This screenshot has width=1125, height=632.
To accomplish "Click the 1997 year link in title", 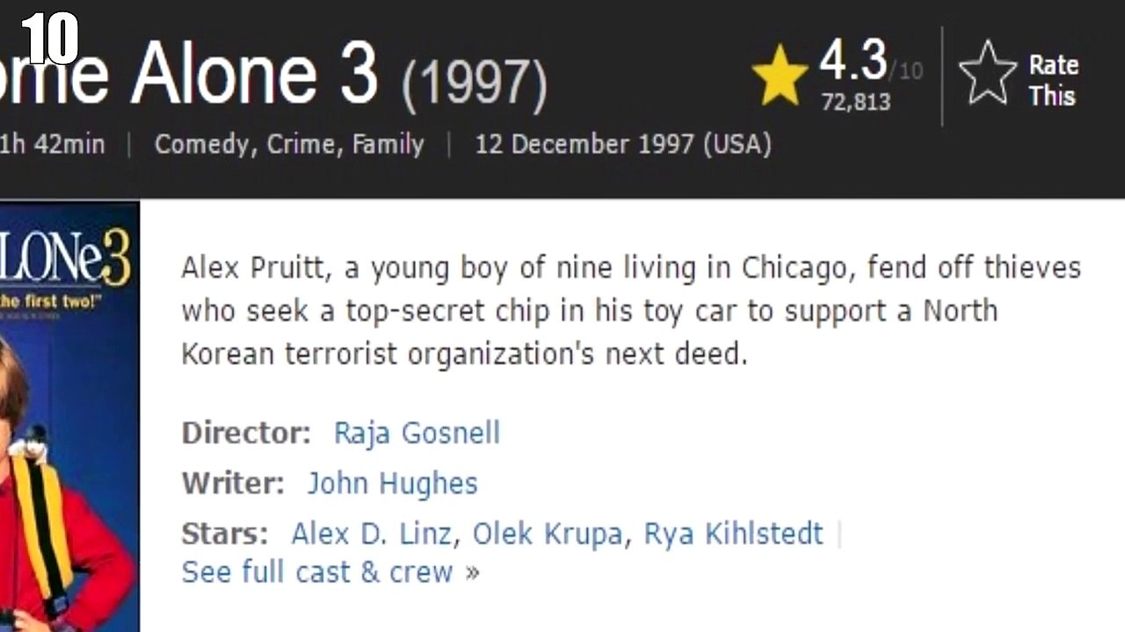I will click(475, 83).
